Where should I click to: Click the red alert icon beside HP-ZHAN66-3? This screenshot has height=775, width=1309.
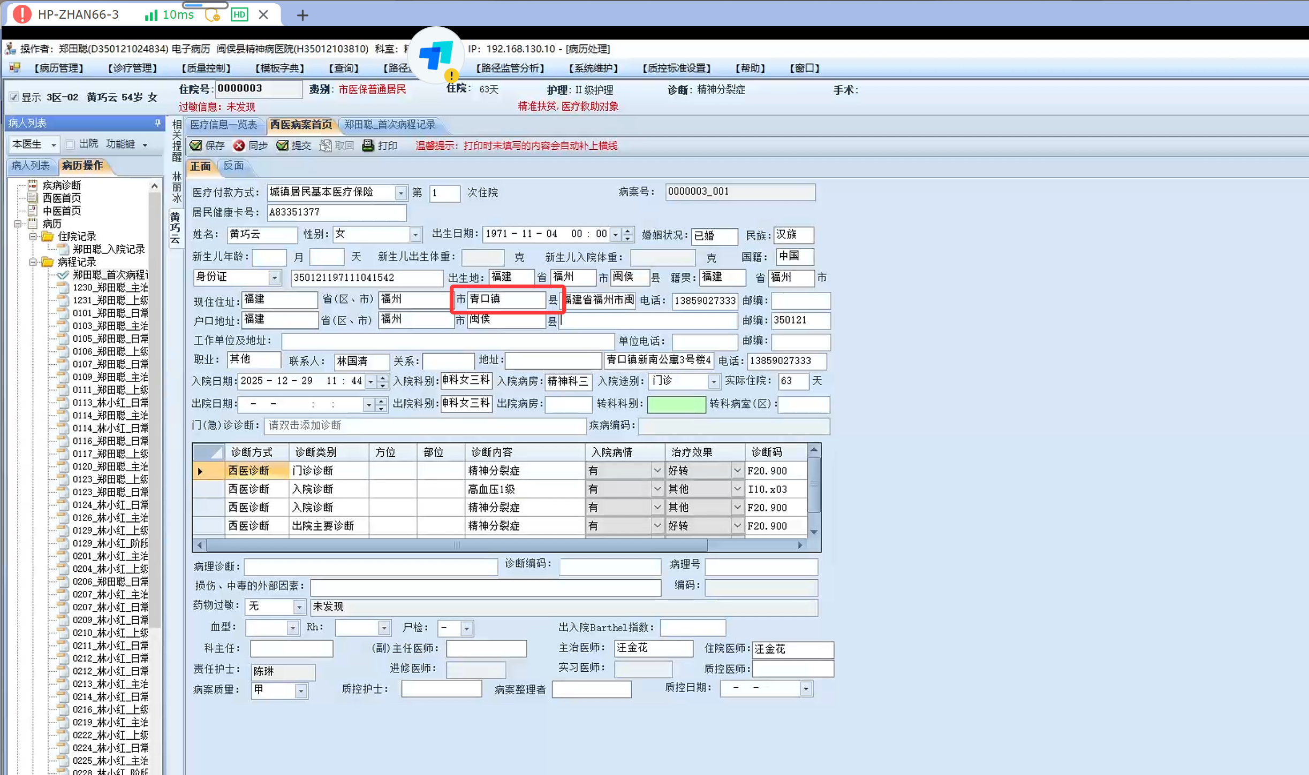click(22, 14)
